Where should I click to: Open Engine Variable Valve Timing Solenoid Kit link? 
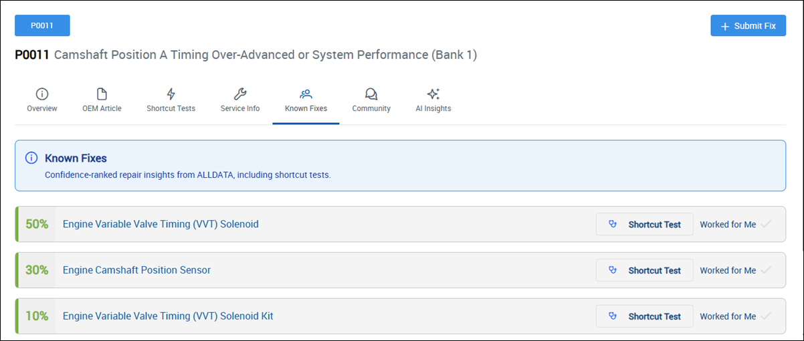point(168,316)
